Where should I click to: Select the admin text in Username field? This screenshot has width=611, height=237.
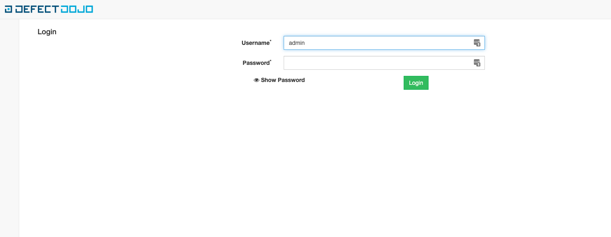[x=297, y=43]
